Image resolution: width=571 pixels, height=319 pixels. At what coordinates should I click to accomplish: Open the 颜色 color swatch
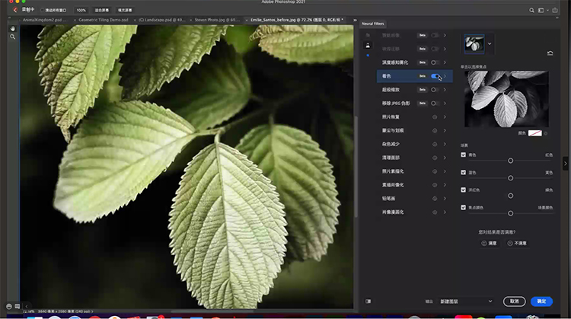pyautogui.click(x=535, y=133)
